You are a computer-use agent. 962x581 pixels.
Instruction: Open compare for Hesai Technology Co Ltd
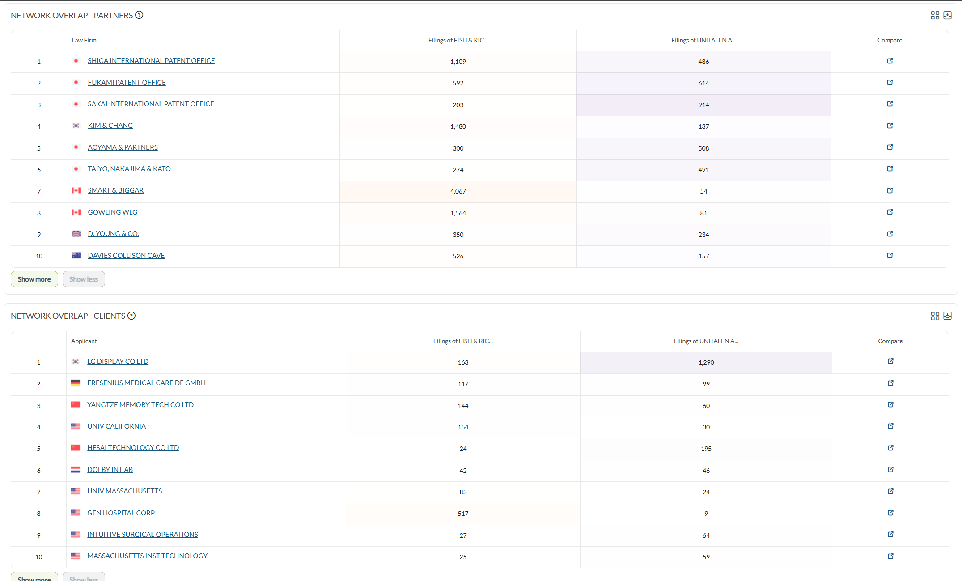point(890,448)
